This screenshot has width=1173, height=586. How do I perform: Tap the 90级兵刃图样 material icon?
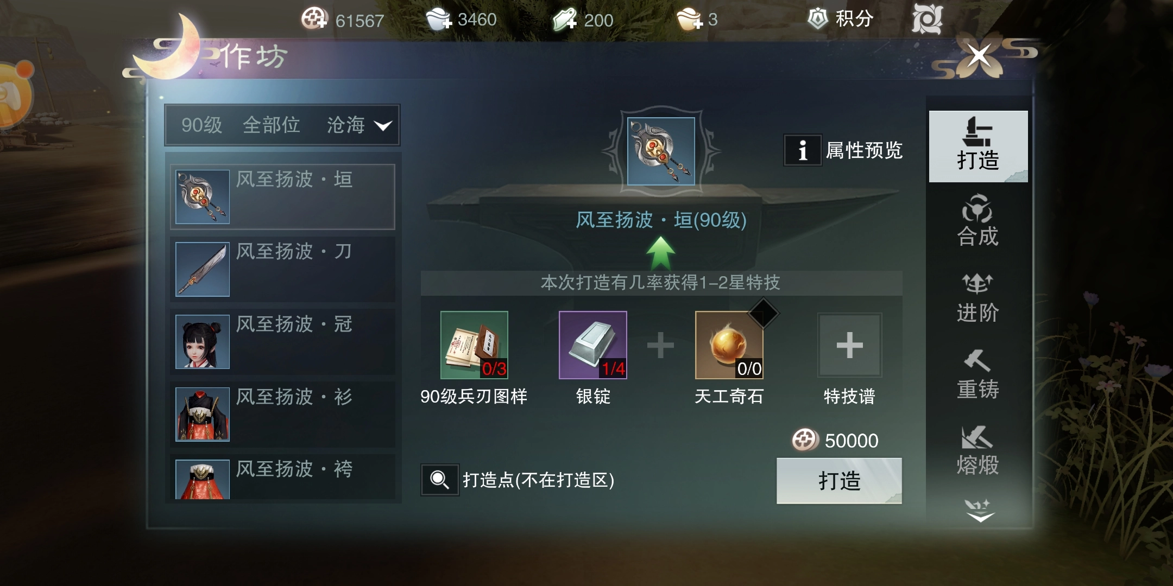474,345
